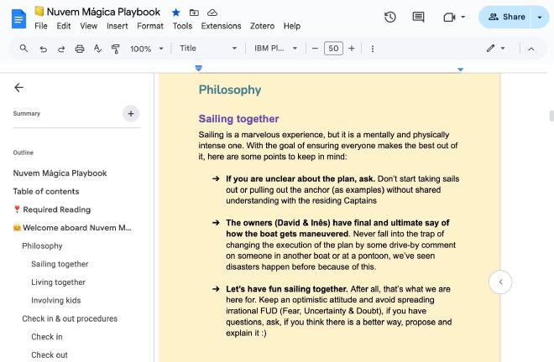
Task: Open the 100% zoom dropdown
Action: (147, 49)
